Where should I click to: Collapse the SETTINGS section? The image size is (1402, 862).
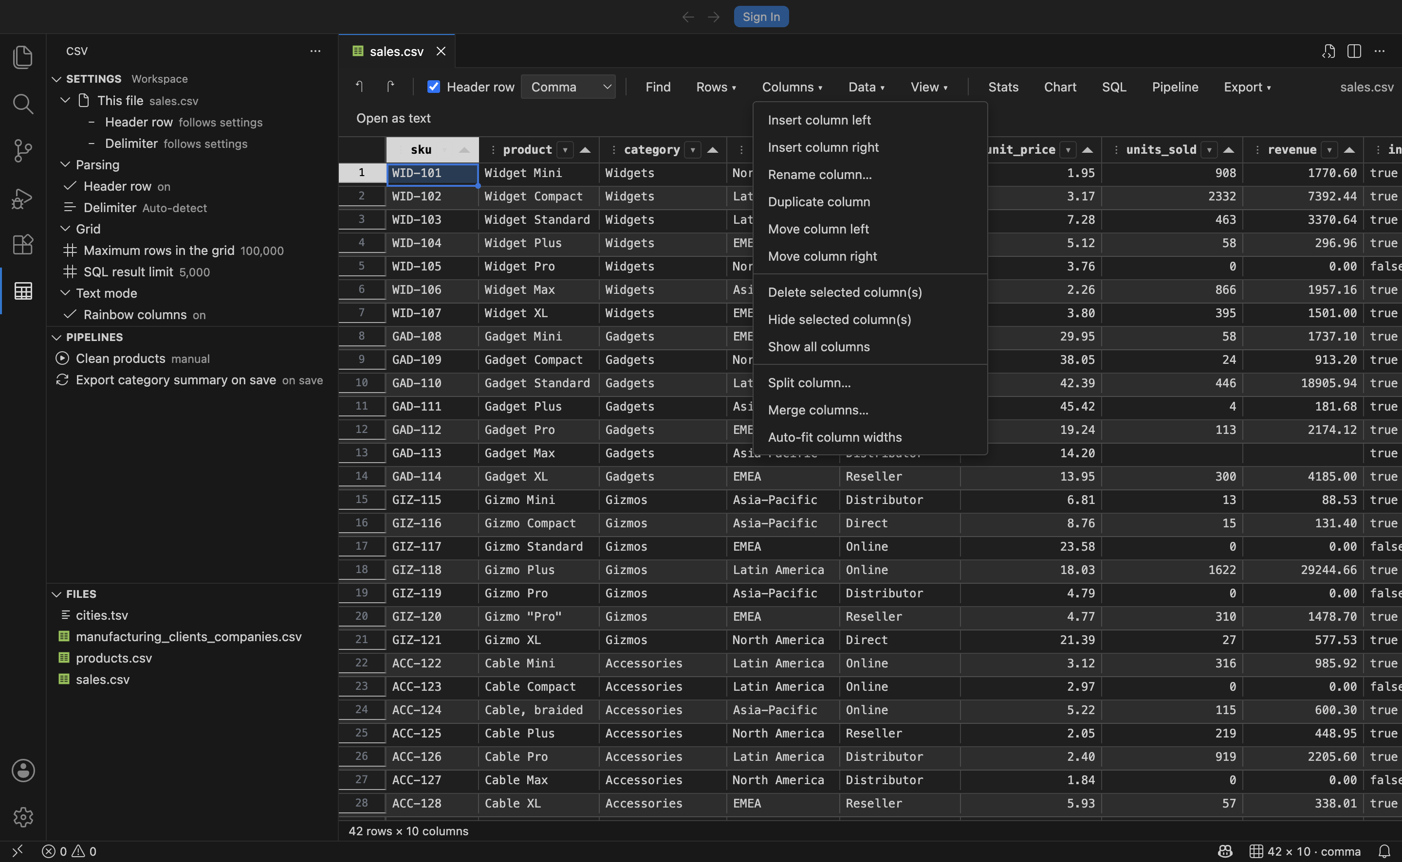click(x=56, y=79)
